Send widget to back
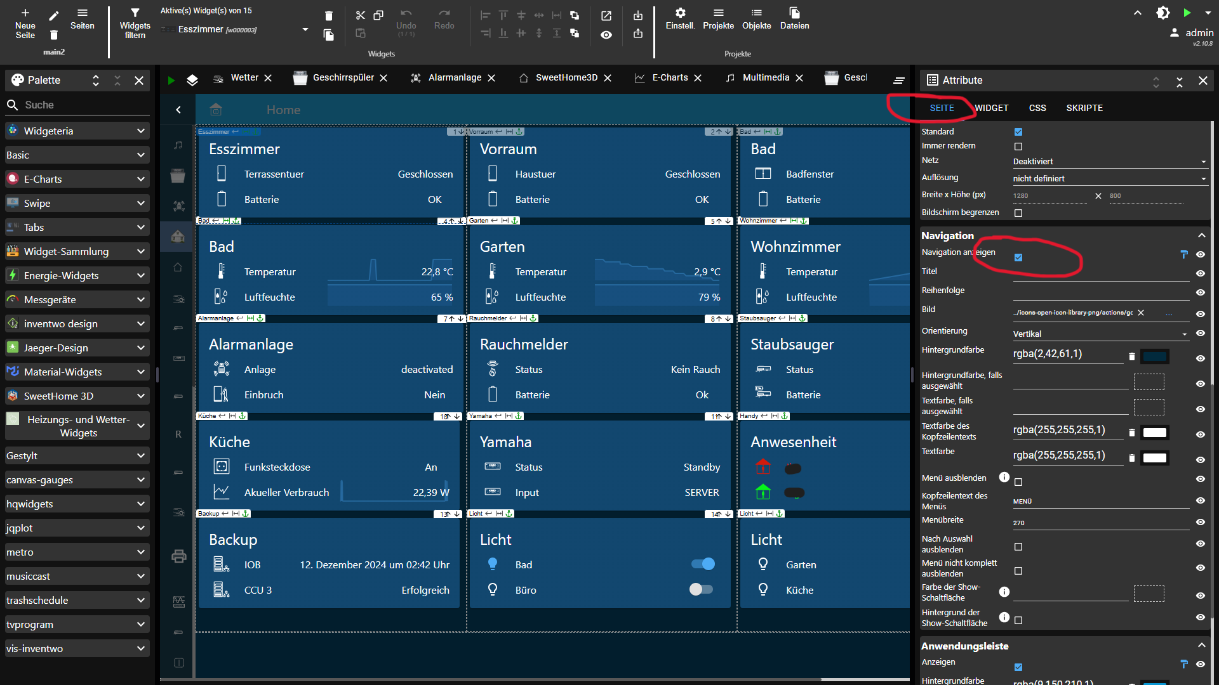This screenshot has width=1219, height=685. pyautogui.click(x=575, y=33)
